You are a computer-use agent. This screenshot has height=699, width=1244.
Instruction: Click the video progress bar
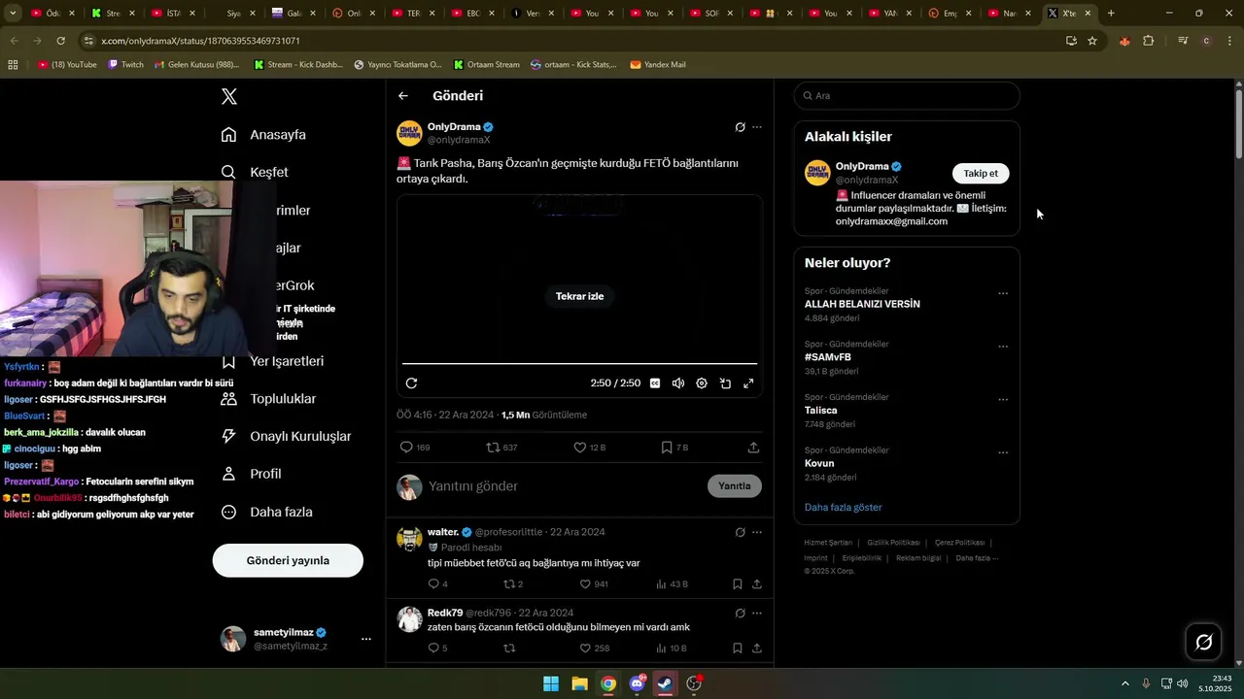coord(579,364)
